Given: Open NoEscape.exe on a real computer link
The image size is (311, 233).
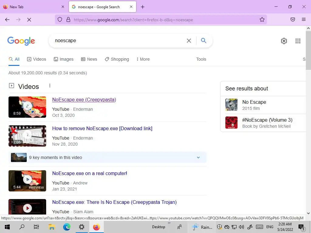Looking at the screenshot, I should pyautogui.click(x=90, y=173).
